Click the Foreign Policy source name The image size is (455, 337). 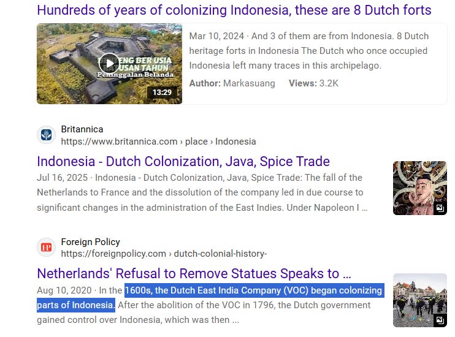[91, 242]
